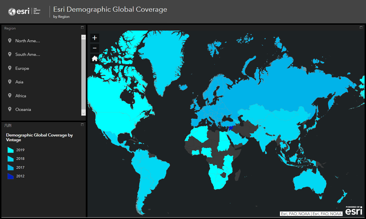The image size is (366, 219).
Task: Select South America from region list
Action: (28, 54)
